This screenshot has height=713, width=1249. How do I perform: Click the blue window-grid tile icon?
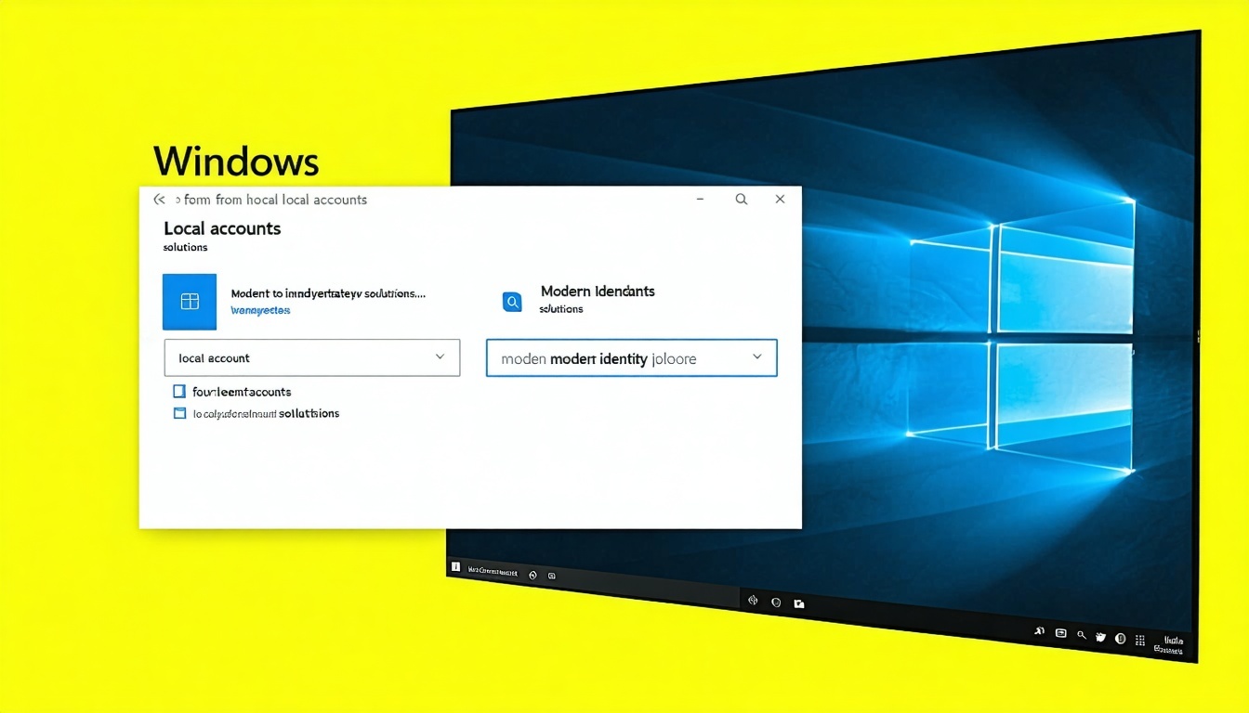click(190, 302)
